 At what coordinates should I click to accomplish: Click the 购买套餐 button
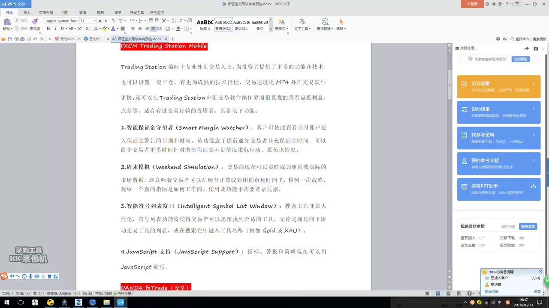click(x=528, y=226)
